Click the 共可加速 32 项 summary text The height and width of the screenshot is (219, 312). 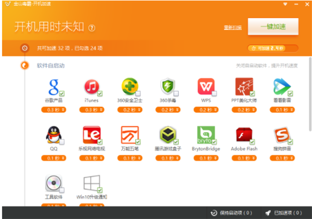(70, 48)
